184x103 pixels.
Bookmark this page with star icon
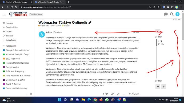point(158,7)
